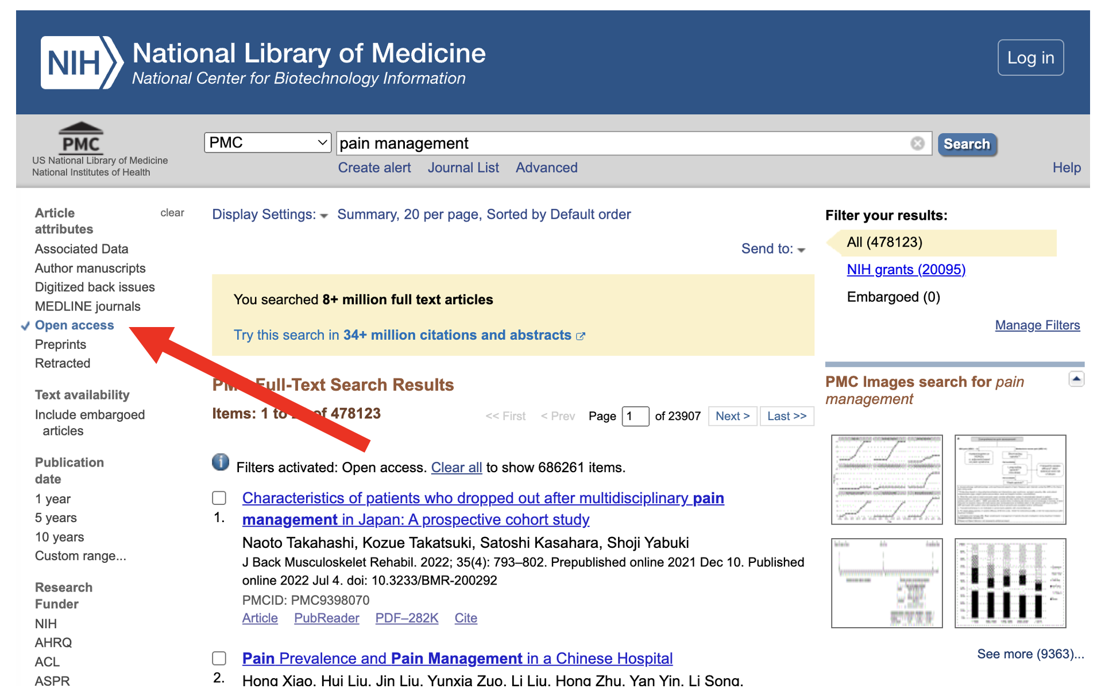This screenshot has width=1105, height=700.
Task: Uncheck the Open access filter
Action: tap(74, 325)
